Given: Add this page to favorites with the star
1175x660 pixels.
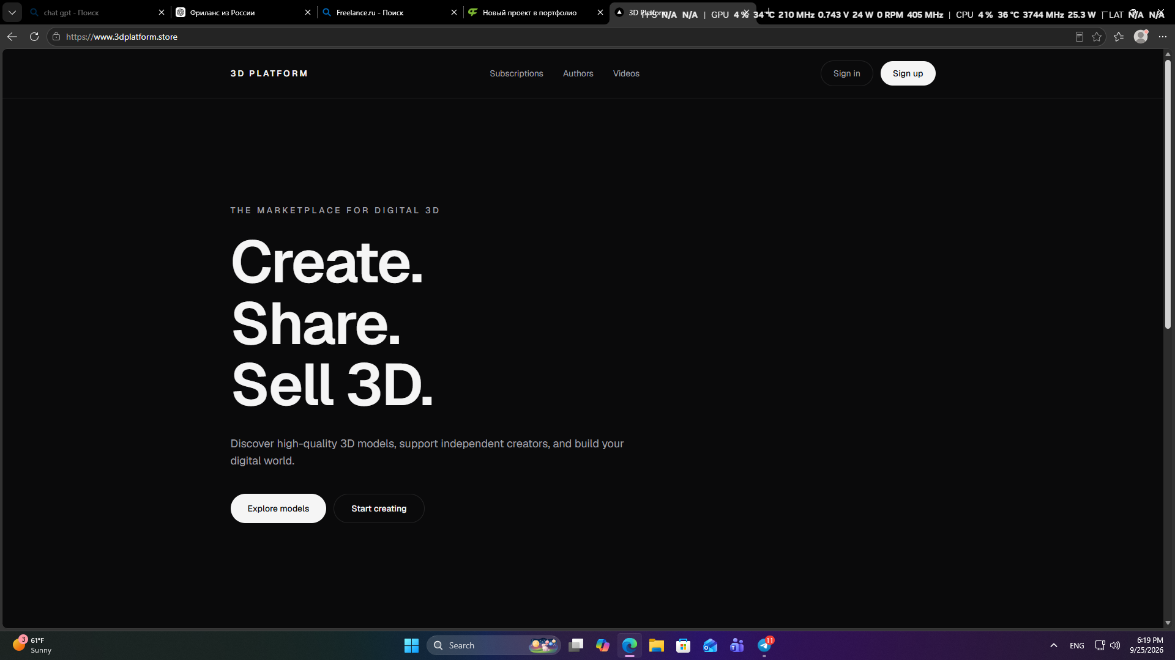Looking at the screenshot, I should pos(1097,37).
